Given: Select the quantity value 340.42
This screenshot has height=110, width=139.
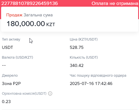Looking at the screenshot, I should point(77,66).
